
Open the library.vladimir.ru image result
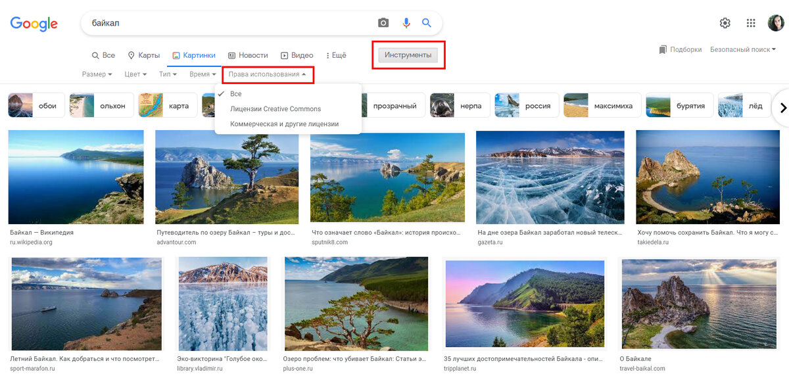223,304
